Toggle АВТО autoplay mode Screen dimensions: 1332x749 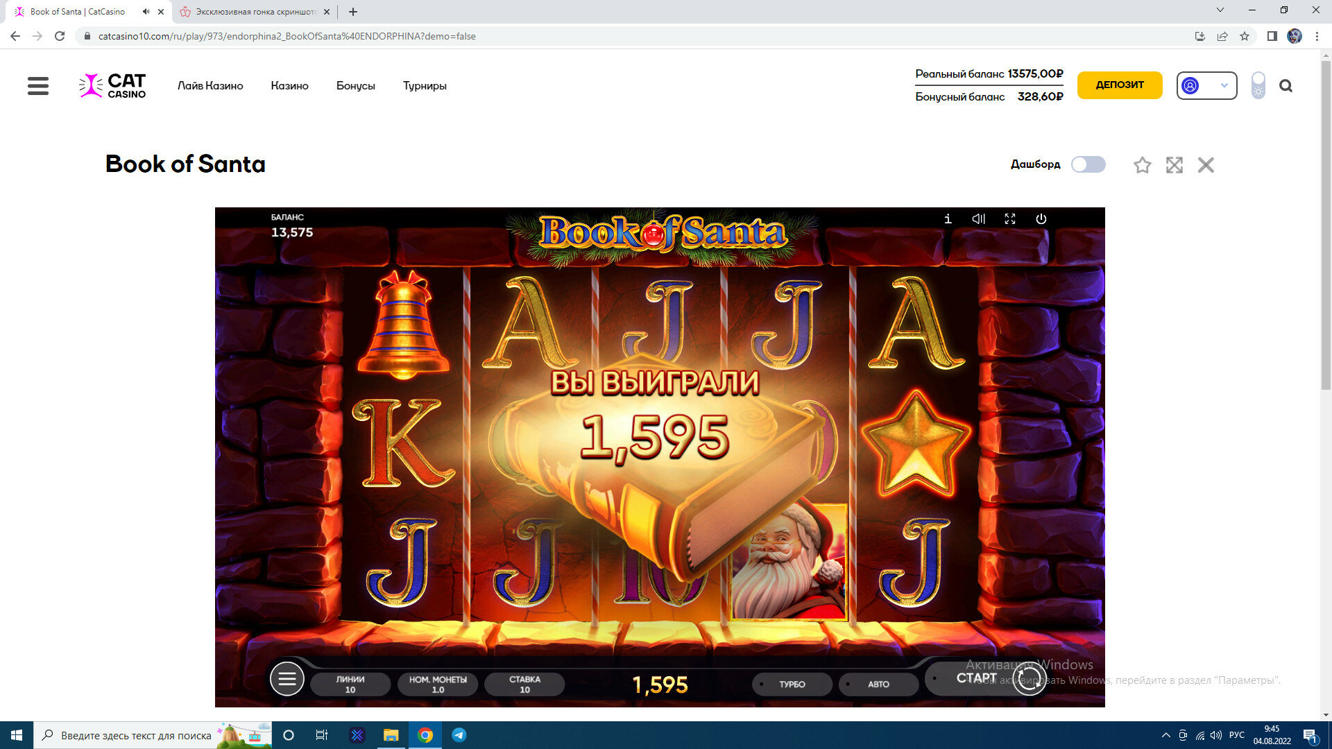point(878,685)
